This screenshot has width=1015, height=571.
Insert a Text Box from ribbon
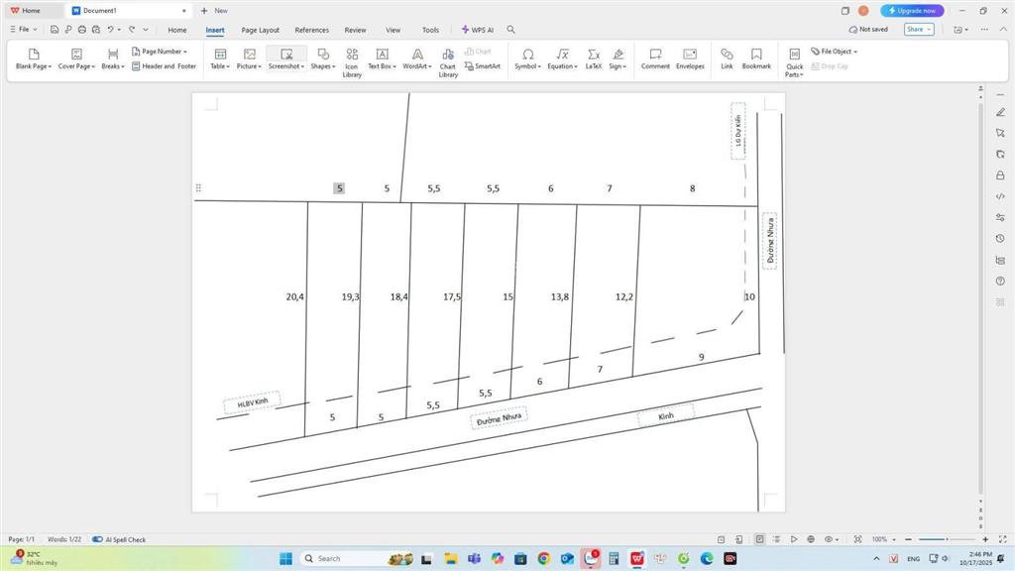pos(382,58)
